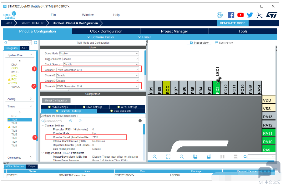Click the GENERATE CODE button
The height and width of the screenshot is (187, 283).
(x=232, y=23)
